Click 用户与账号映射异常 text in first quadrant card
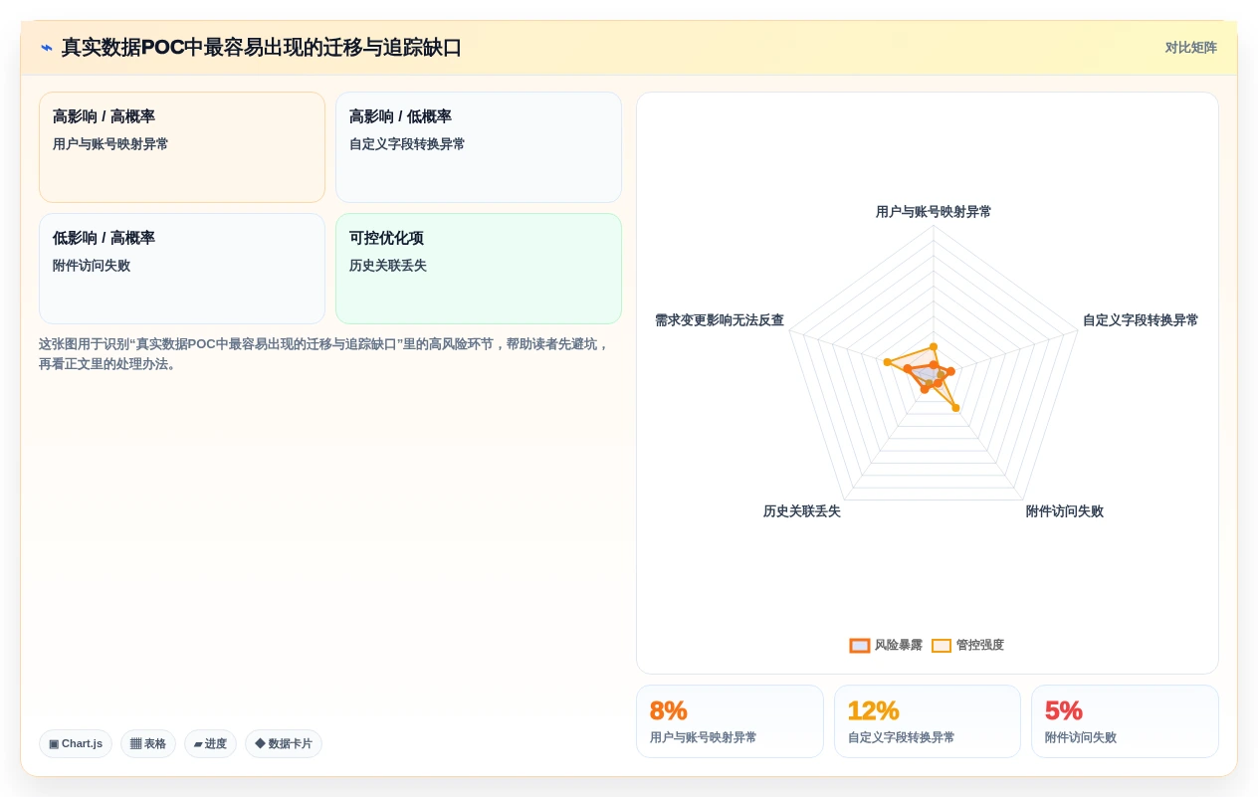Screen dimensions: 1258x797 (110, 144)
